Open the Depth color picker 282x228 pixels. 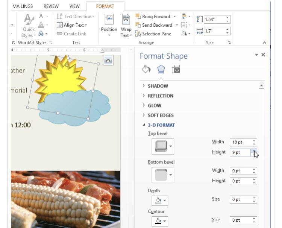coord(160,201)
